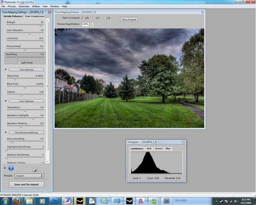Launch Firefox from the taskbar
The image size is (256, 205).
click(x=17, y=201)
